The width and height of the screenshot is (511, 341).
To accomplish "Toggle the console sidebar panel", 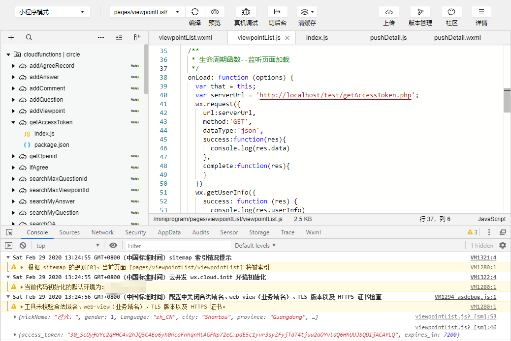I will (x=8, y=245).
